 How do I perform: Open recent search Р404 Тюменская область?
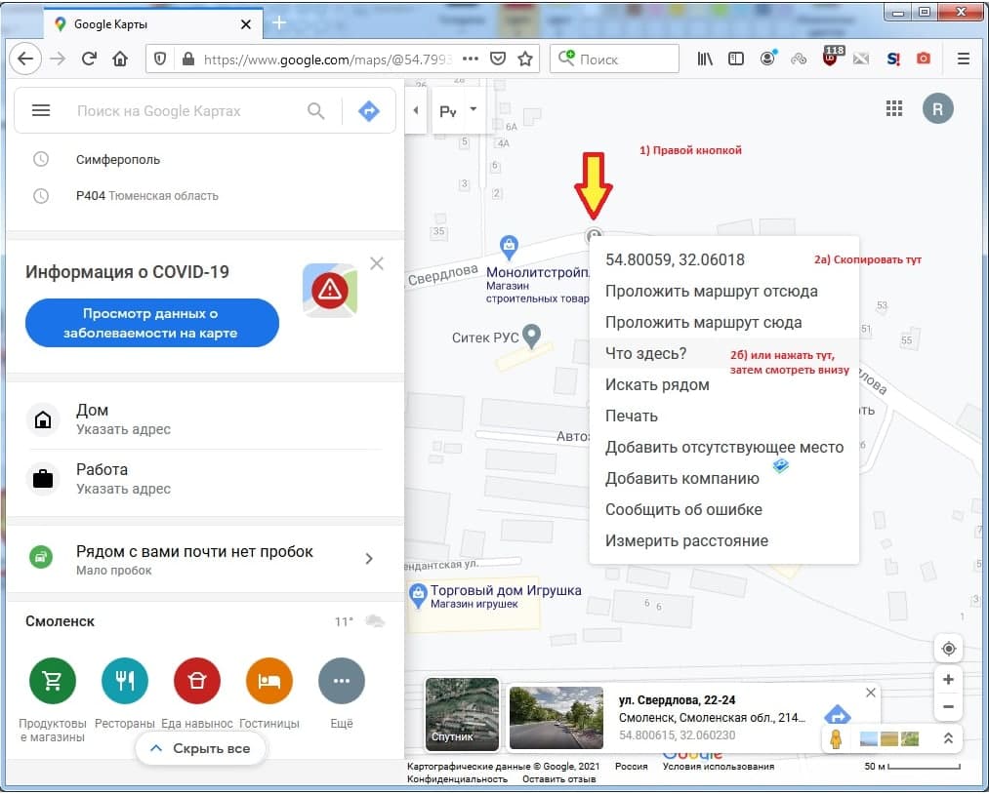tap(205, 196)
